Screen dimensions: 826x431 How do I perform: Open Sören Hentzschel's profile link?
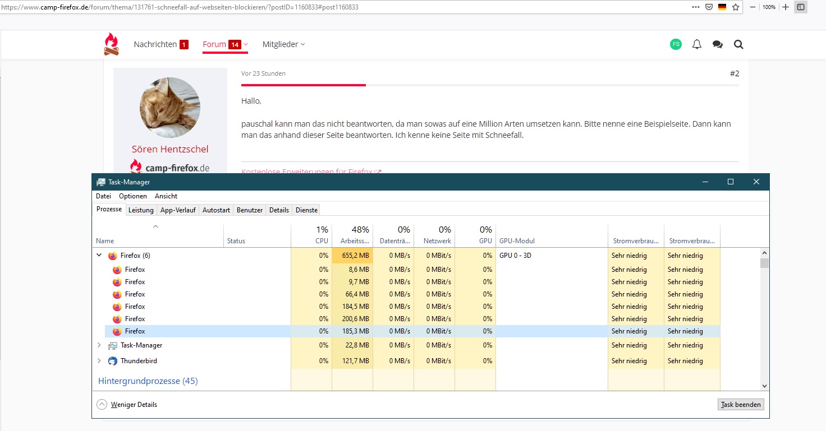[x=170, y=149]
